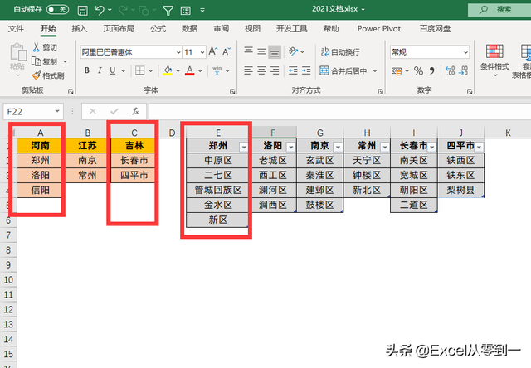Click the phonetic guide wén icon

tap(217, 70)
